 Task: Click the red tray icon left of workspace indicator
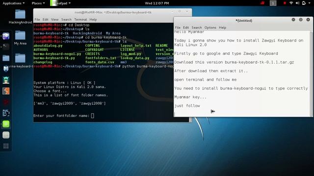262,3
